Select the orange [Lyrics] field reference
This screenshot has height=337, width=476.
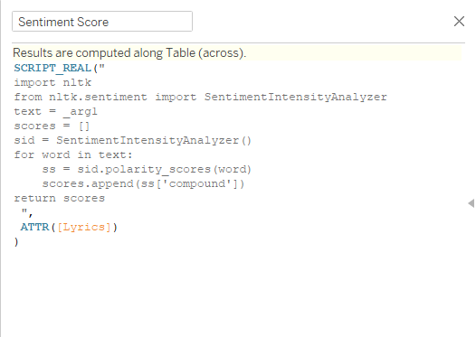pyautogui.click(x=84, y=228)
